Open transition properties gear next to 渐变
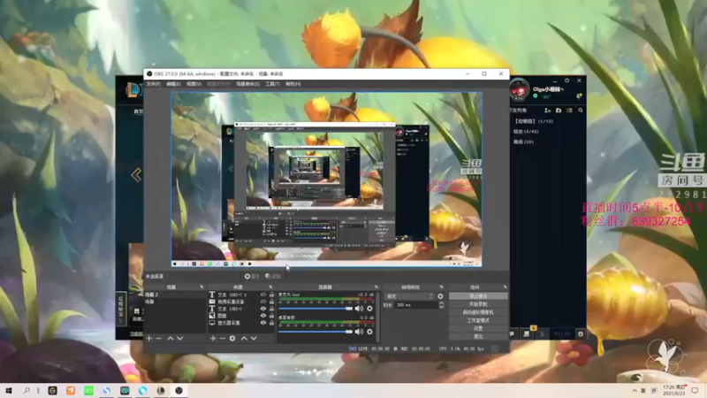Viewport: 707px width, 398px height. (440, 296)
